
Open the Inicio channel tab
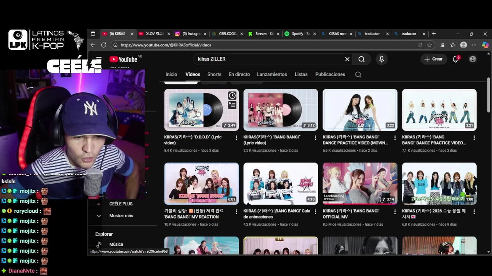(171, 74)
